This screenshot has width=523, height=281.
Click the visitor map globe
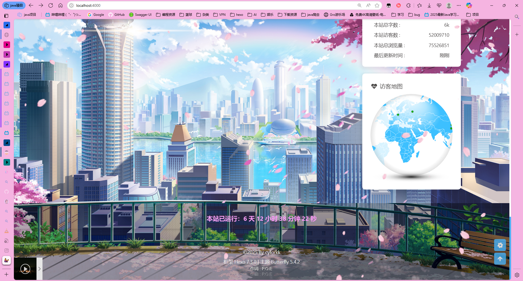click(411, 135)
